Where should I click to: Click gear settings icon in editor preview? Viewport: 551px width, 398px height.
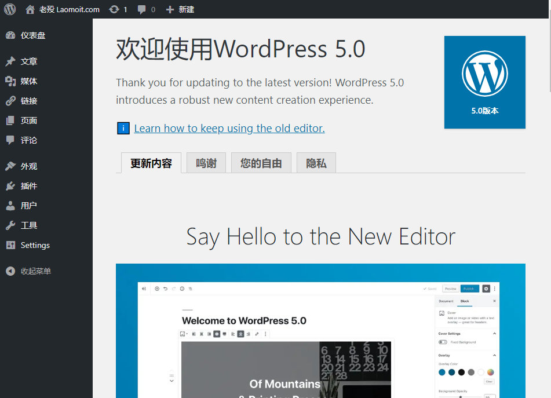tap(486, 289)
